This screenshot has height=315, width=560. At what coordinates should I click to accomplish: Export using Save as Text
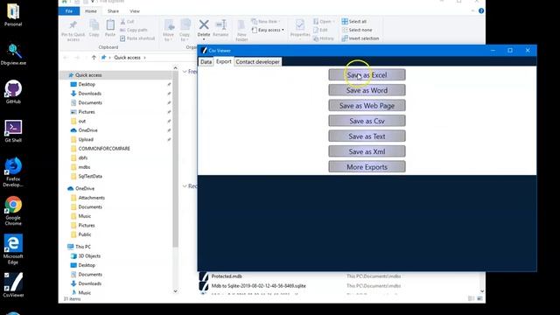click(x=367, y=136)
